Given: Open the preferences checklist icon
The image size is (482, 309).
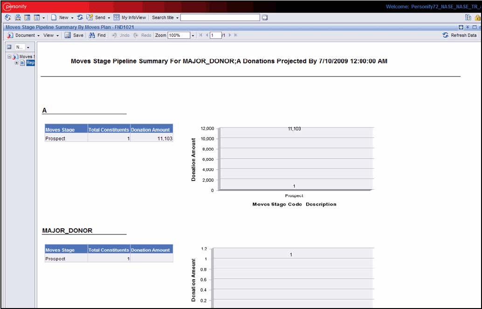Looking at the screenshot, I should coord(468,18).
